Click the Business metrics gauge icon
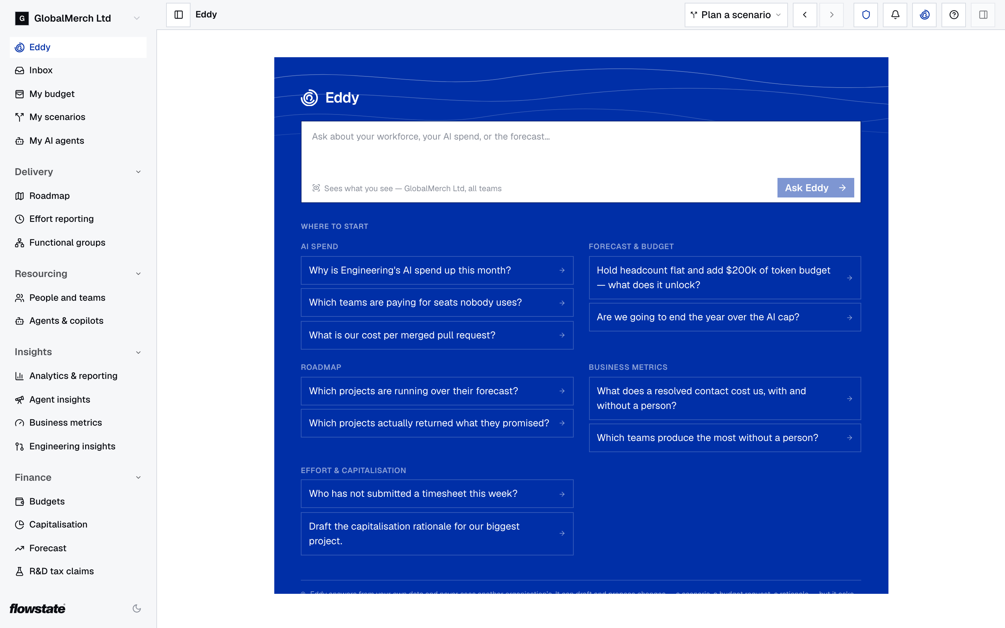This screenshot has width=1005, height=628. click(20, 423)
